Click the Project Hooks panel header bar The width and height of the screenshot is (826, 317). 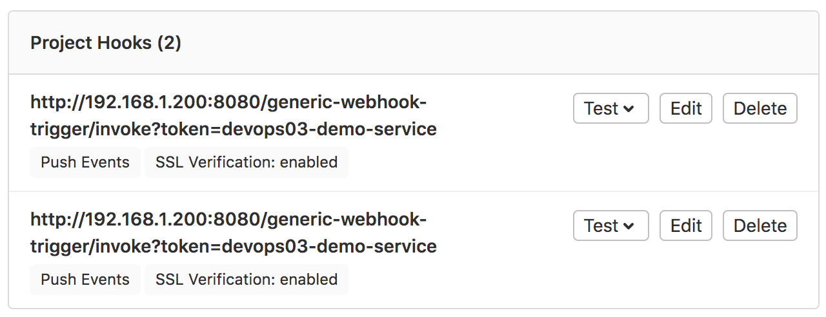413,43
